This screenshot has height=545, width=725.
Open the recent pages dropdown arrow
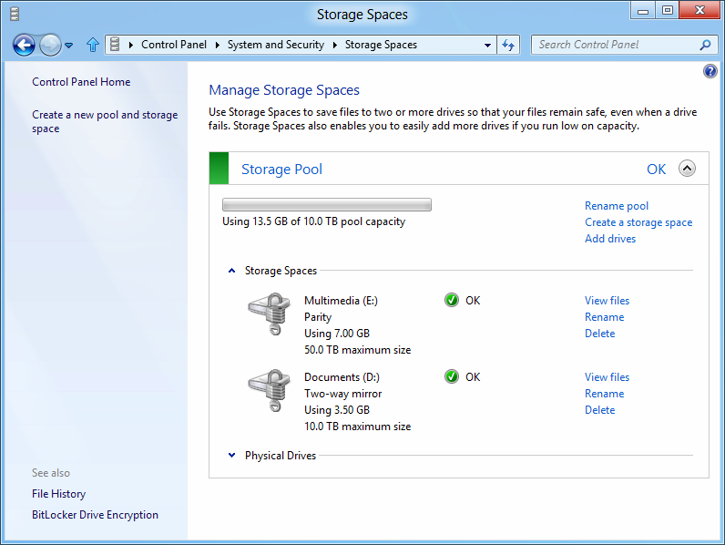[x=69, y=46]
